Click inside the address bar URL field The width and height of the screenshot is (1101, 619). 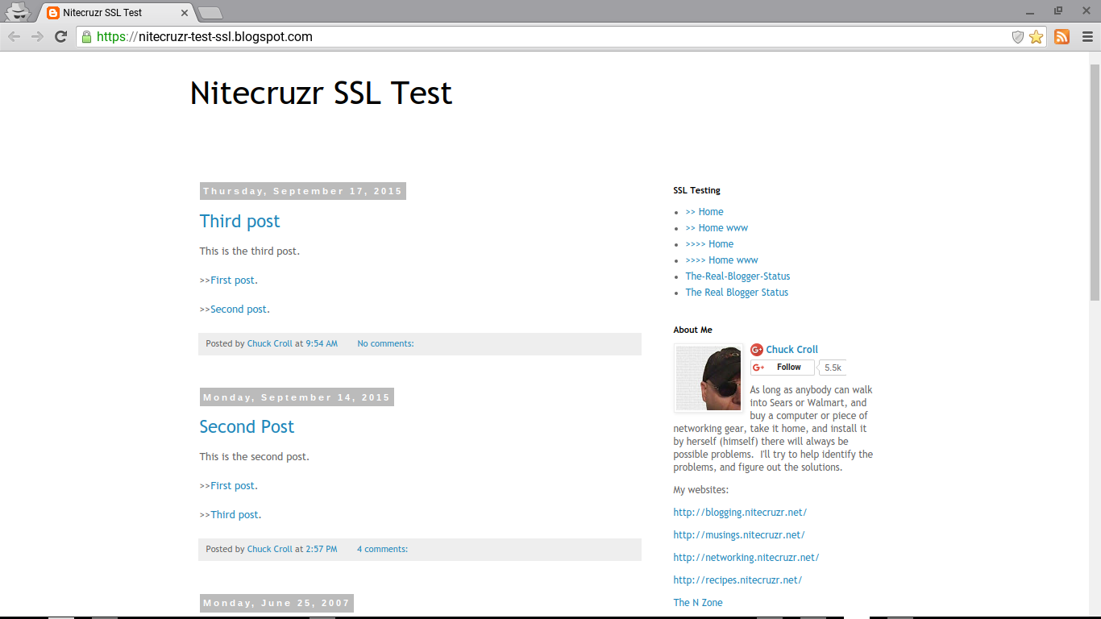click(x=322, y=36)
